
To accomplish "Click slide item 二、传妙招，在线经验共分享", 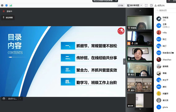I will [89, 58].
